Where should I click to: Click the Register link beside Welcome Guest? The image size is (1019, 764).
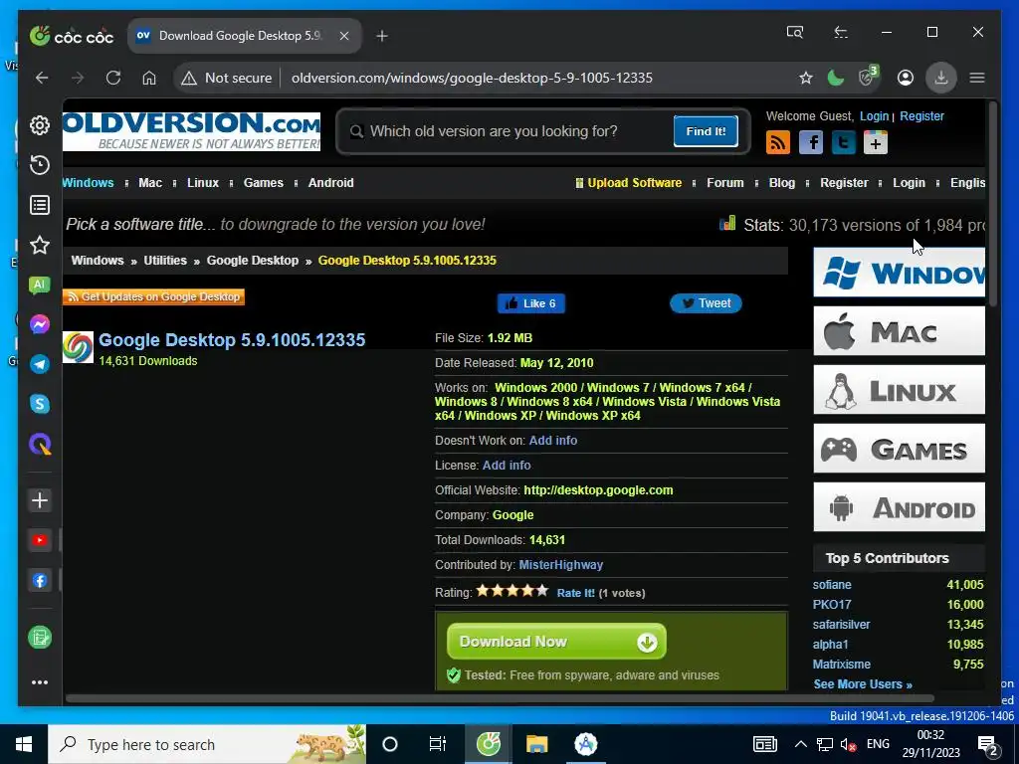click(x=921, y=115)
